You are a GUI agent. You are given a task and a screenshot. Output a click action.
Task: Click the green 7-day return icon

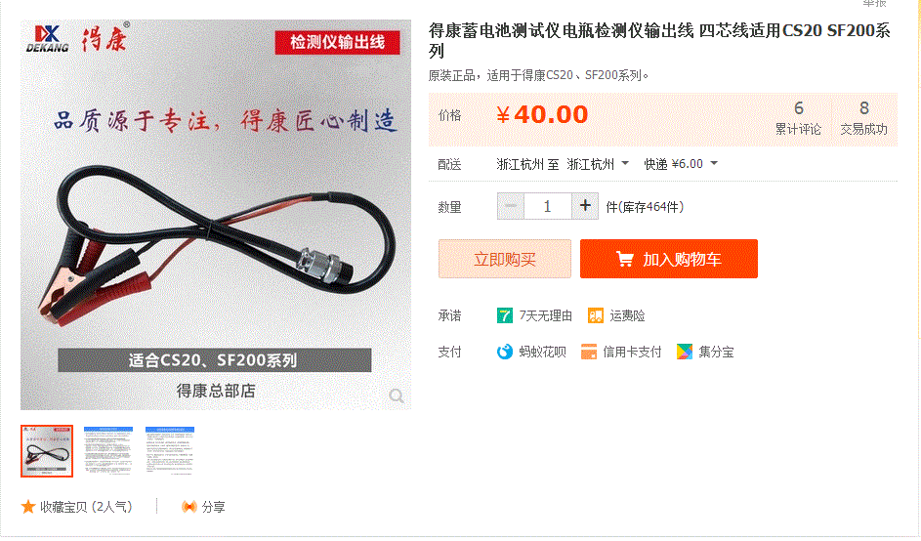[x=505, y=316]
